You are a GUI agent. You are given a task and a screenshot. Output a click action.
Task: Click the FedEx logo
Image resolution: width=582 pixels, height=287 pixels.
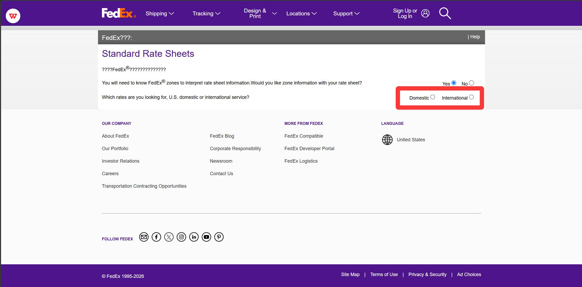[119, 13]
